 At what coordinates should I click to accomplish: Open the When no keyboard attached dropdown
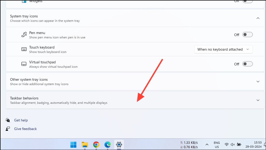[x=223, y=49]
